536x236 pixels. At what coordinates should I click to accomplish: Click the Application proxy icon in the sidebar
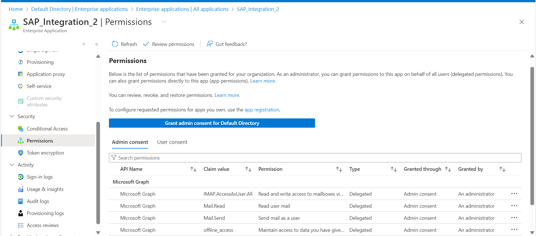(20, 74)
